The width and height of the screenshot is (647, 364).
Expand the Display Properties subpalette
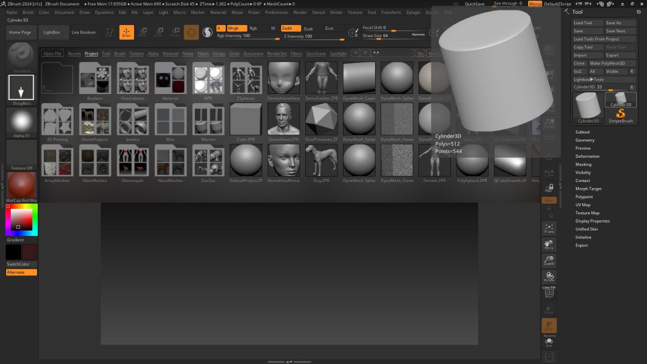click(x=592, y=221)
